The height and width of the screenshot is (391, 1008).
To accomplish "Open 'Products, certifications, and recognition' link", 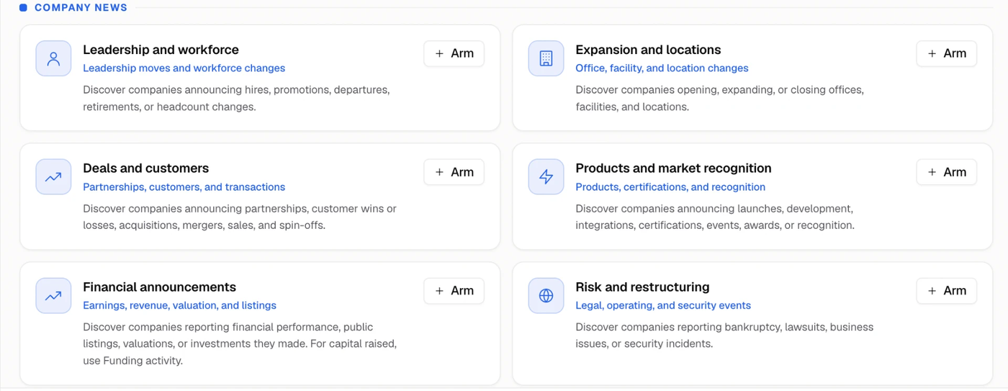I will pyautogui.click(x=670, y=187).
